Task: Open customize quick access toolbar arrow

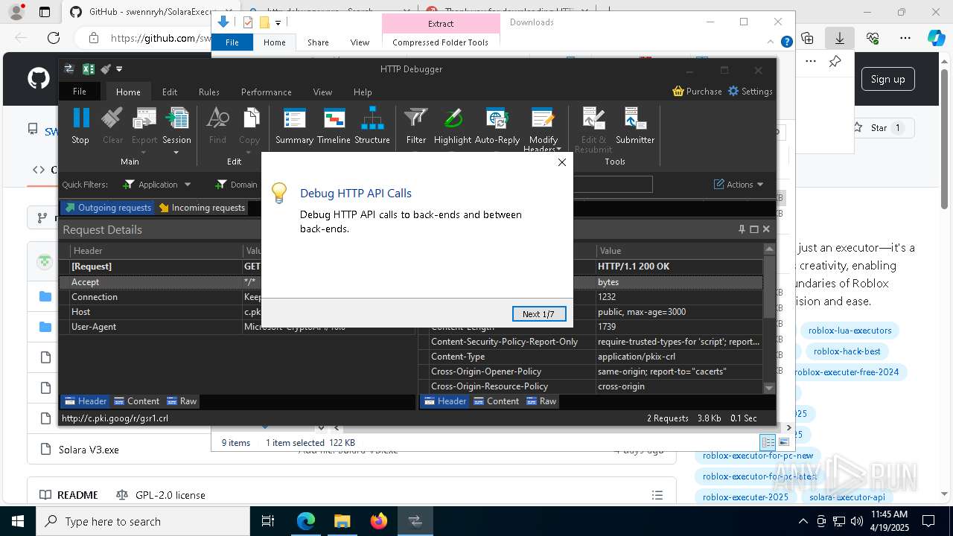Action: tap(119, 69)
